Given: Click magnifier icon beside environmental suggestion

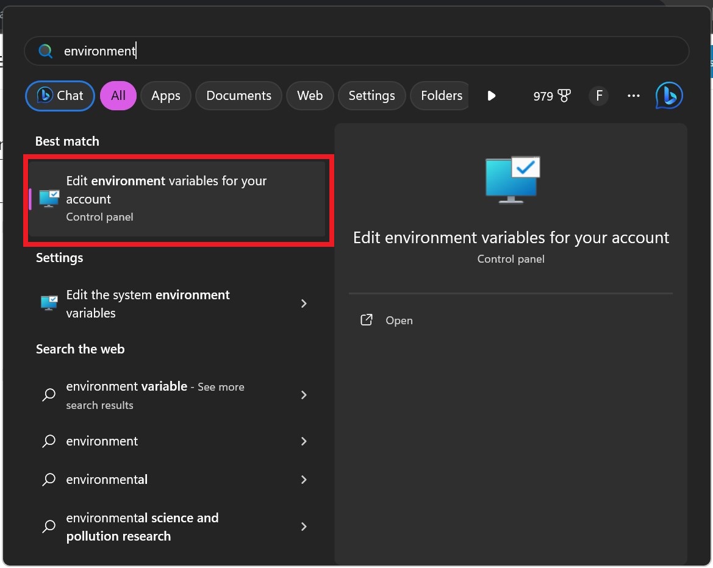Looking at the screenshot, I should [49, 480].
